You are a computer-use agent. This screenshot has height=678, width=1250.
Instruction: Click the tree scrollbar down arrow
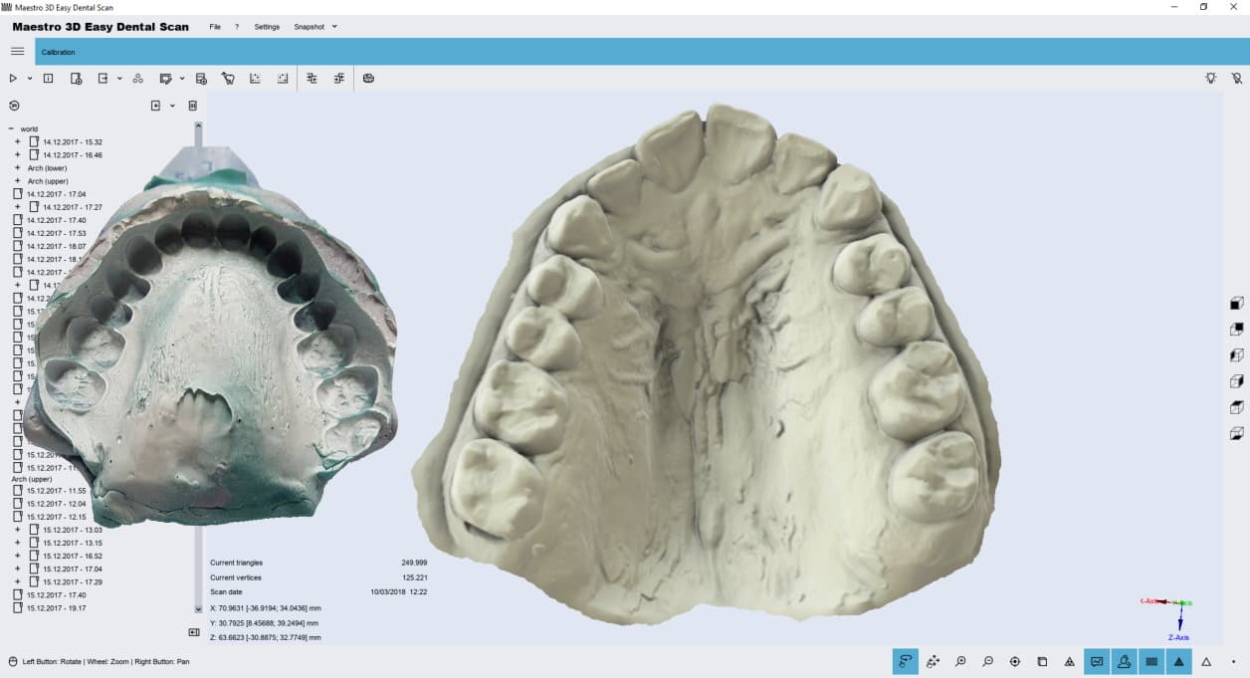(198, 608)
